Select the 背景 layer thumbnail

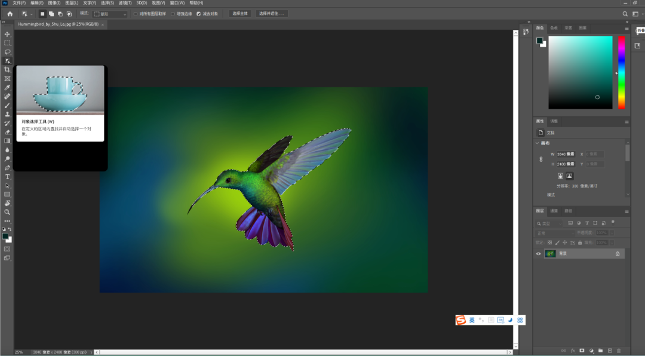pos(549,253)
